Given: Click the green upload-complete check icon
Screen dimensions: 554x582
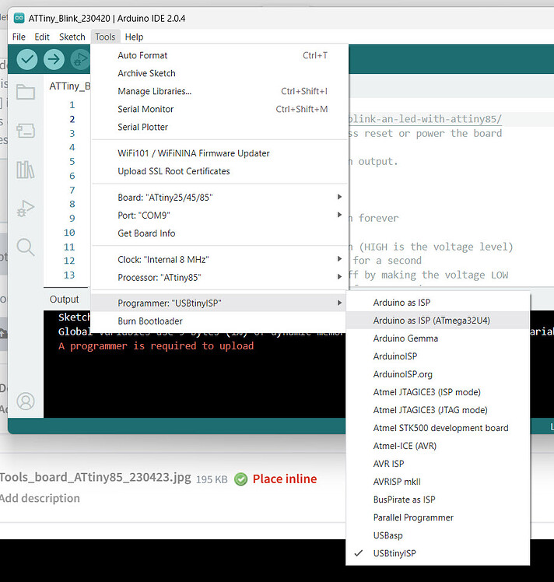Looking at the screenshot, I should pos(241,479).
